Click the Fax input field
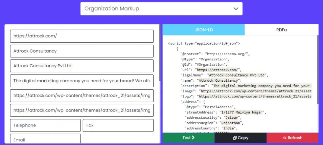Screen dimensions: 323x145 coord(118,125)
